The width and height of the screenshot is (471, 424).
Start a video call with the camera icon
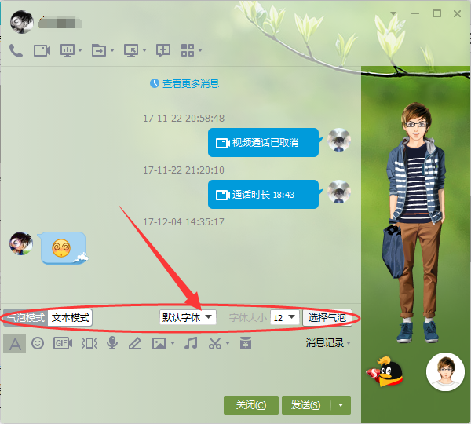coord(42,50)
